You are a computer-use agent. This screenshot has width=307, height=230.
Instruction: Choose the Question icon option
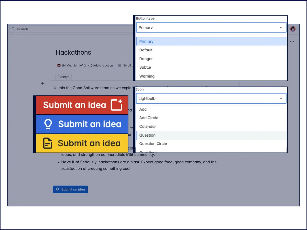click(x=211, y=135)
